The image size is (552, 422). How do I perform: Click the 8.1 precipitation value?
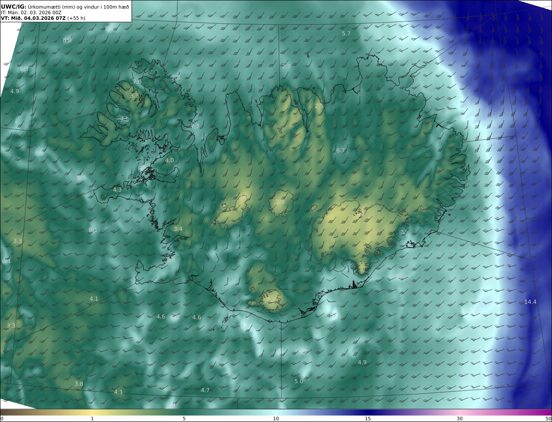[x=93, y=230]
